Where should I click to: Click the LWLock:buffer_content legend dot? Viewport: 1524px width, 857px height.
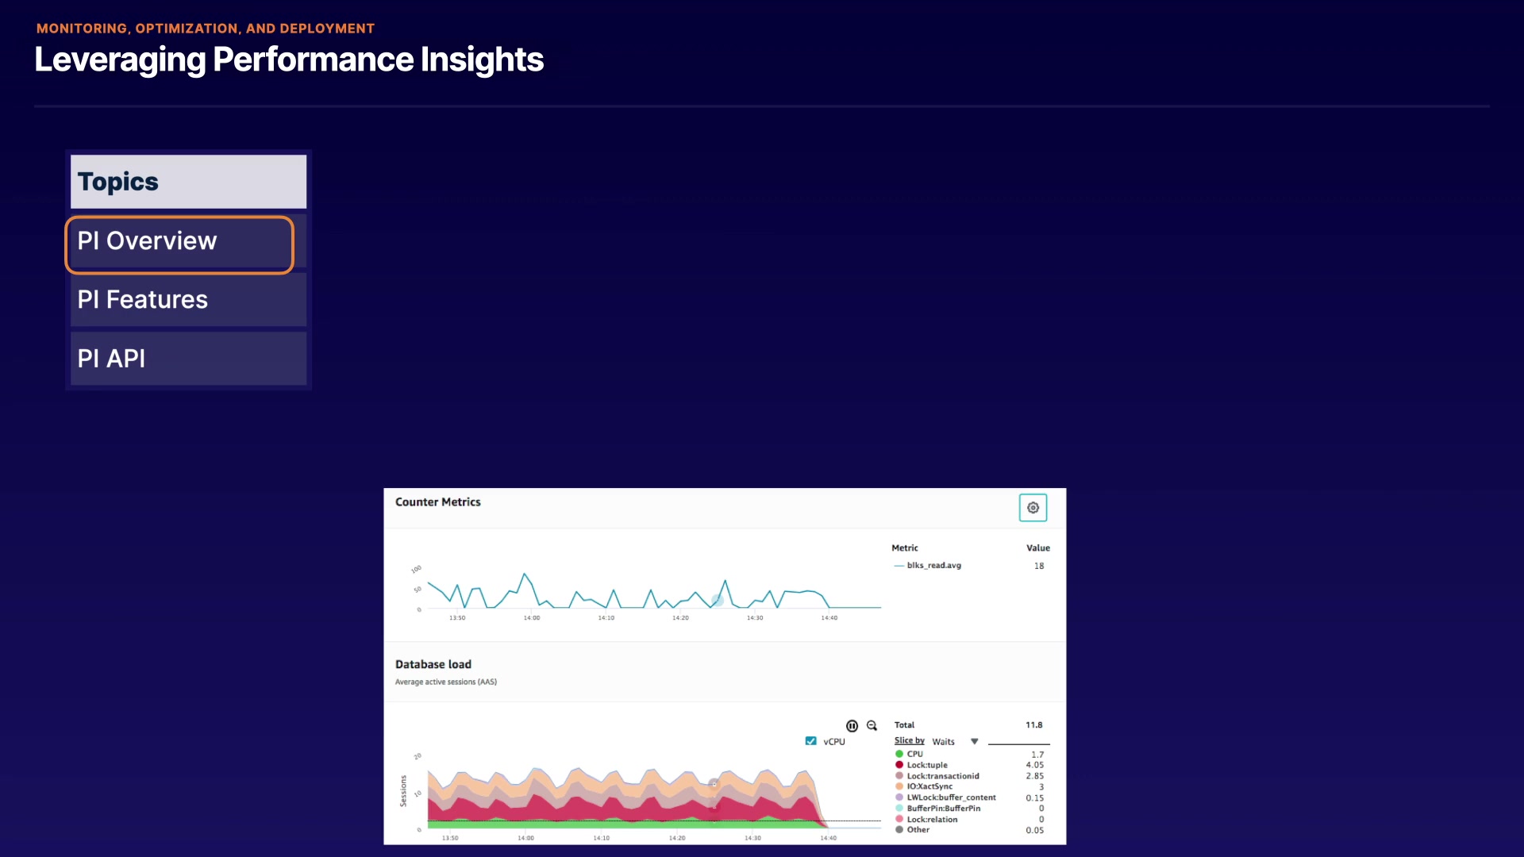click(x=899, y=797)
